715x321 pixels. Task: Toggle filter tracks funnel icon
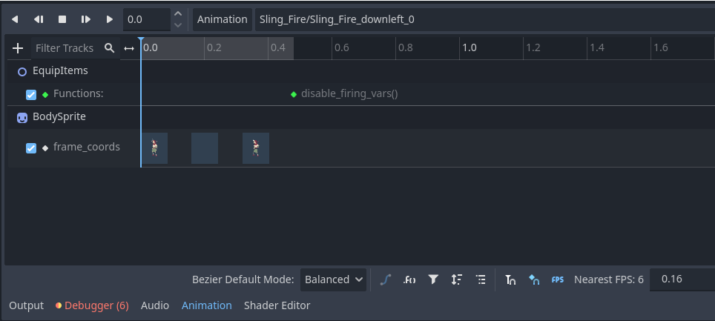433,279
